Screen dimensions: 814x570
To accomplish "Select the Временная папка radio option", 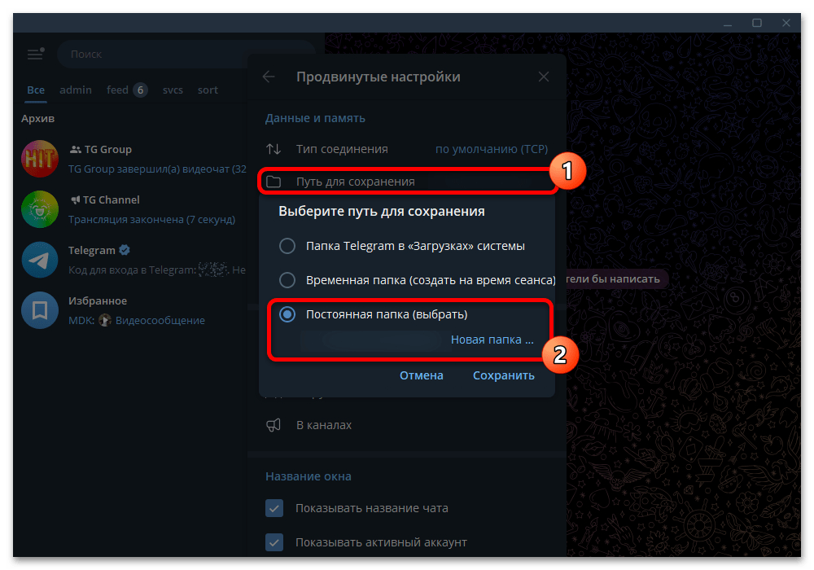I will click(287, 280).
